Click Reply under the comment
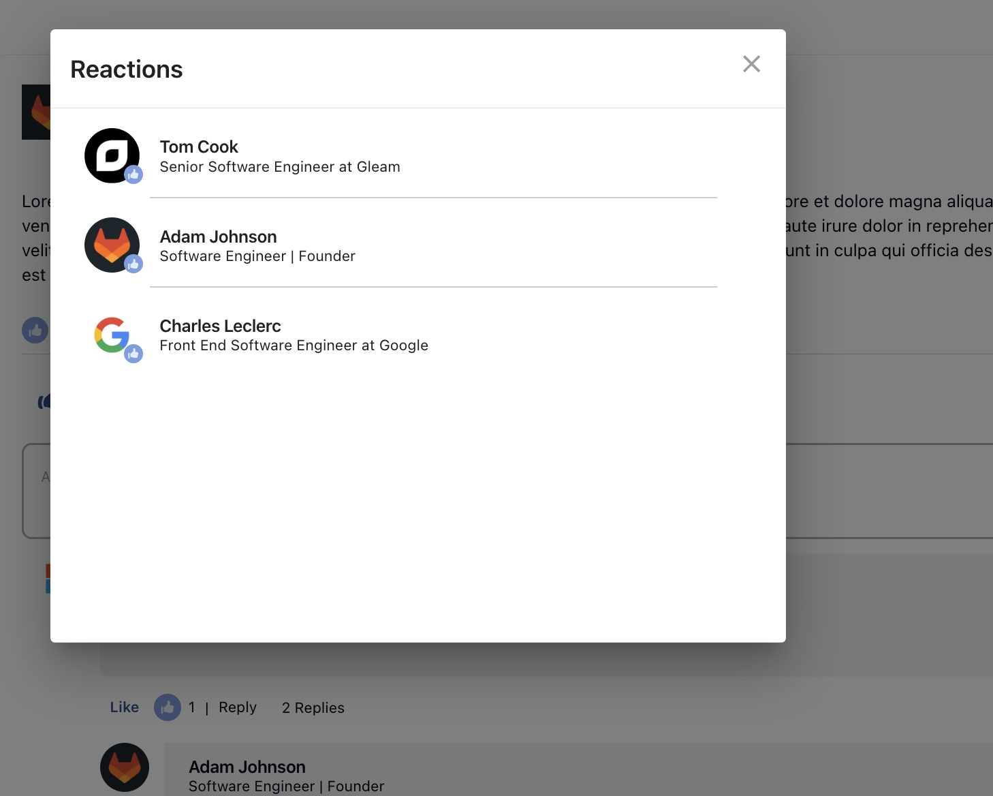This screenshot has height=796, width=993. (x=238, y=707)
